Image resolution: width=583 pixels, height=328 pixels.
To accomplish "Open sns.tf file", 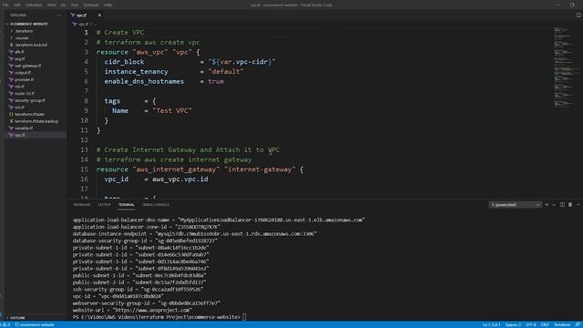I will [19, 108].
